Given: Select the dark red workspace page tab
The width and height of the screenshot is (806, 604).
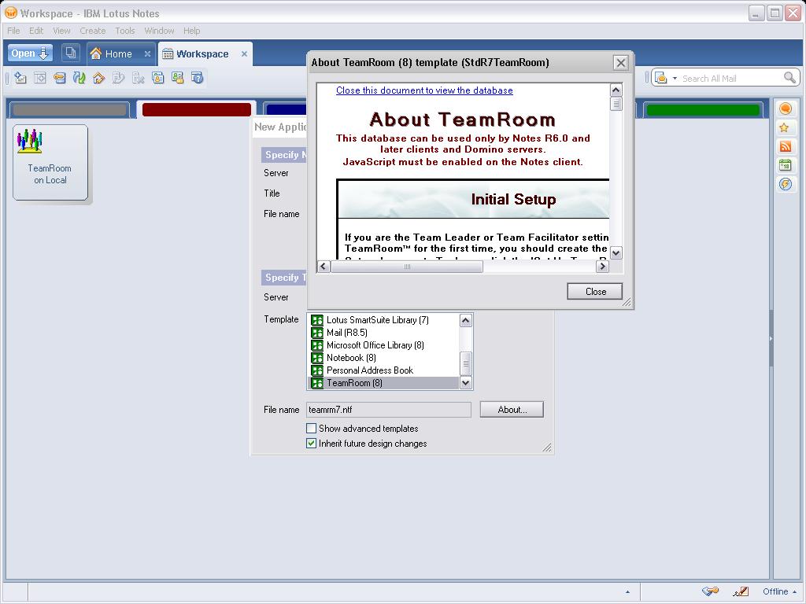Looking at the screenshot, I should [x=196, y=109].
